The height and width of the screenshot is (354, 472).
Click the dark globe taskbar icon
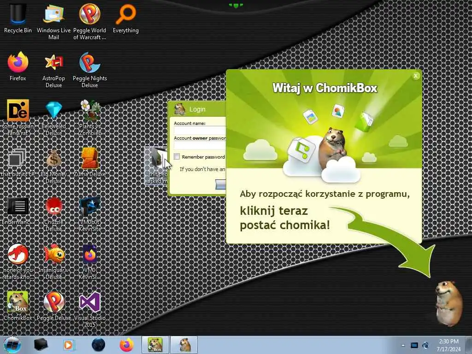coord(98,345)
